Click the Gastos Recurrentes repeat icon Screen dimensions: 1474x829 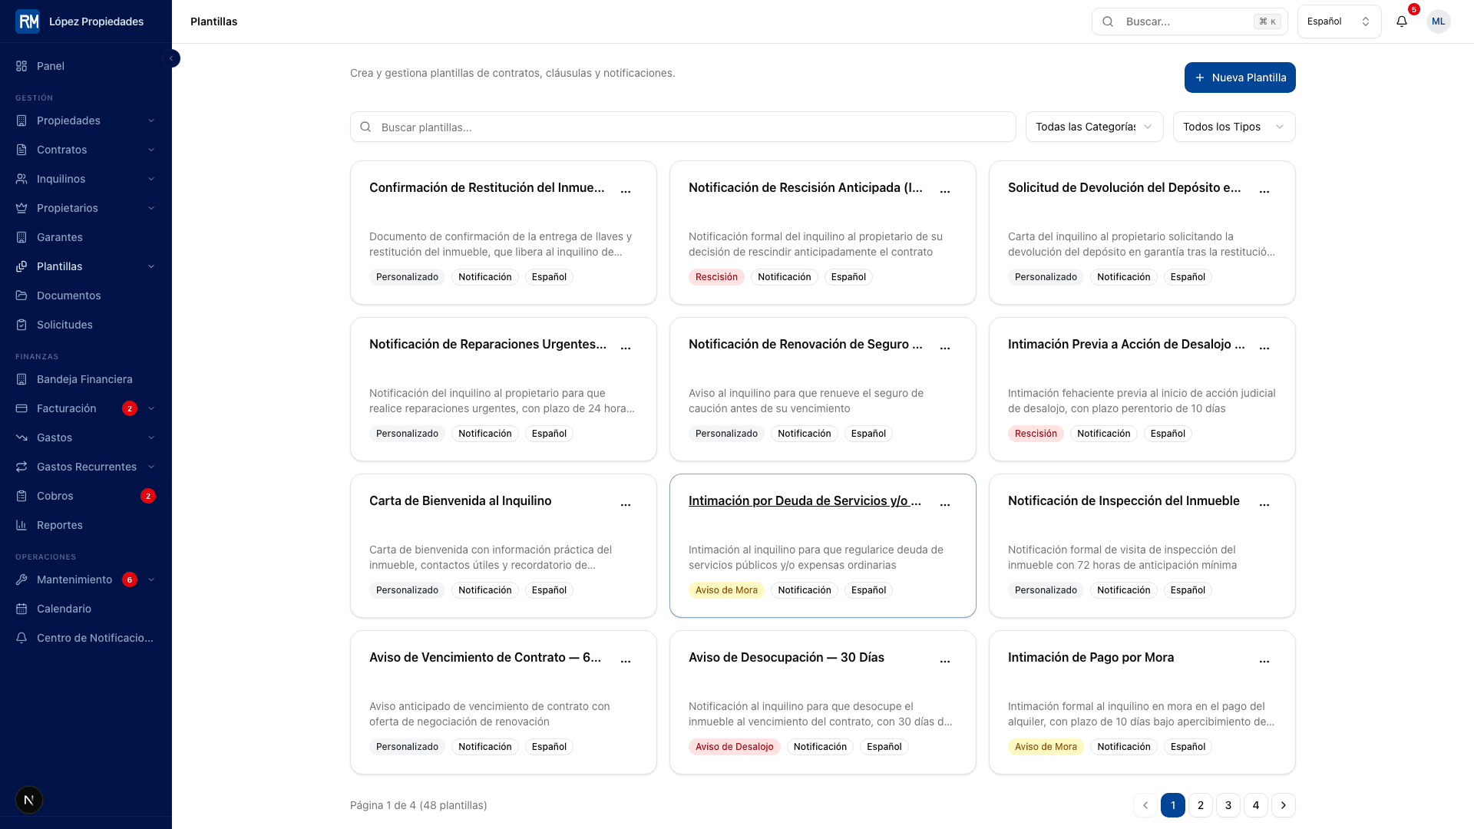pyautogui.click(x=21, y=467)
